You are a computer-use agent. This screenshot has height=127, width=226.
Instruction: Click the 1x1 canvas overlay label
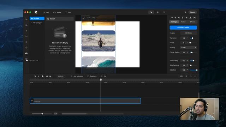(94, 18)
